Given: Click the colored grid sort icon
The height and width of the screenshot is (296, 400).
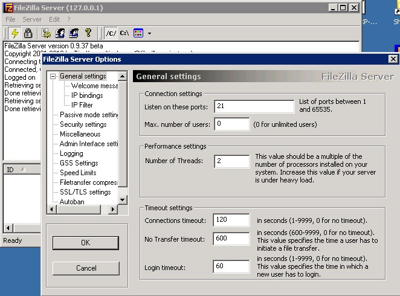Looking at the screenshot, I should point(138,33).
